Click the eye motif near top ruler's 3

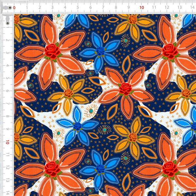(x=58, y=15)
